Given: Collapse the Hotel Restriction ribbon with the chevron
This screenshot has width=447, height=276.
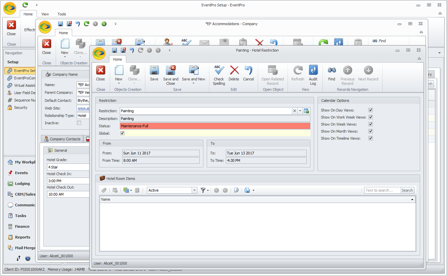Looking at the screenshot, I should point(419,59).
